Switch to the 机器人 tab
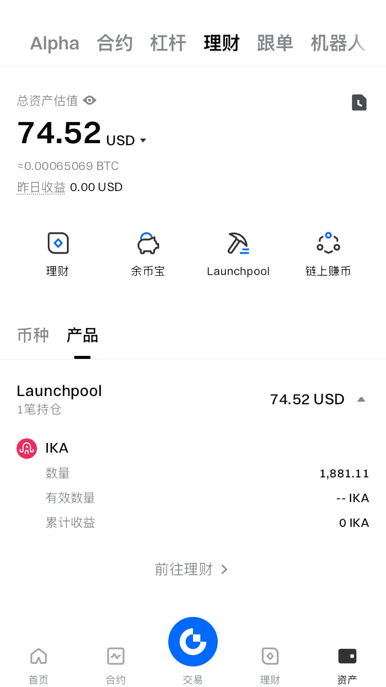This screenshot has width=386, height=687. (x=338, y=43)
